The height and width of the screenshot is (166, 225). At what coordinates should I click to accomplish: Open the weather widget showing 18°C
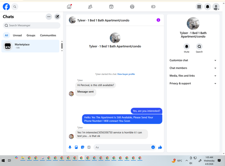click(177, 161)
